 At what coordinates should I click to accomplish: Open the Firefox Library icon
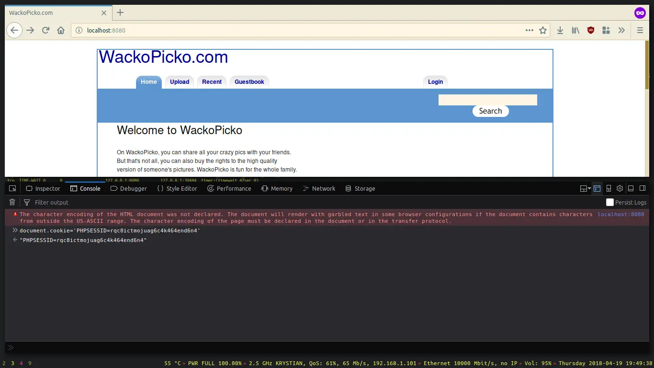pyautogui.click(x=575, y=30)
